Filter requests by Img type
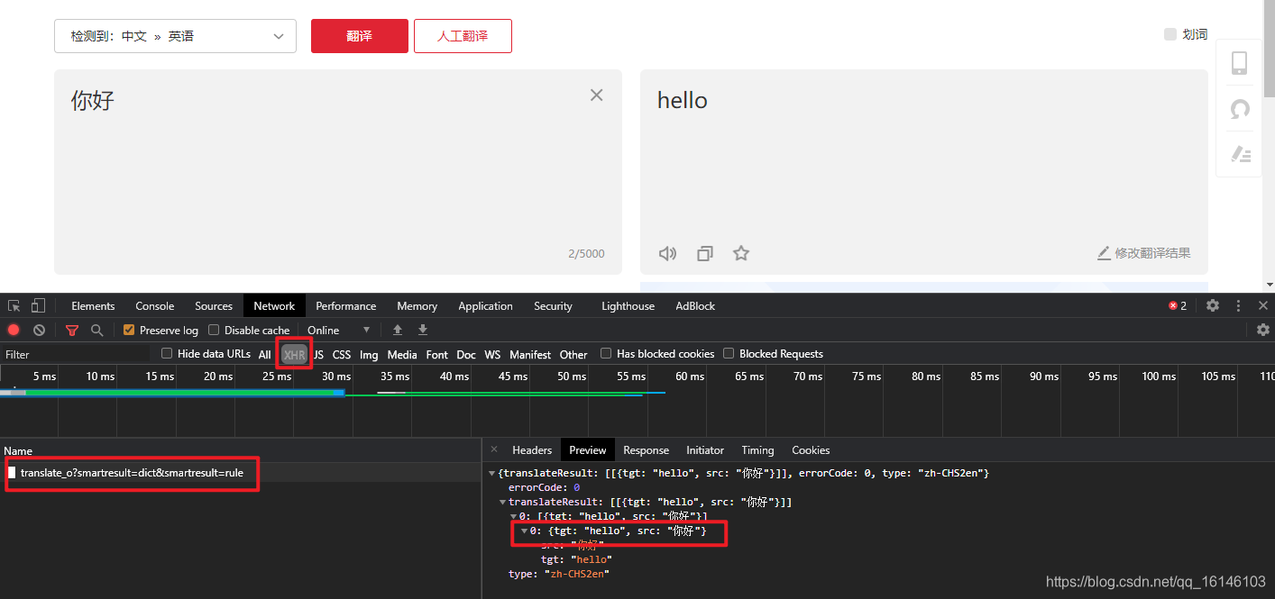The width and height of the screenshot is (1275, 599). coord(369,354)
